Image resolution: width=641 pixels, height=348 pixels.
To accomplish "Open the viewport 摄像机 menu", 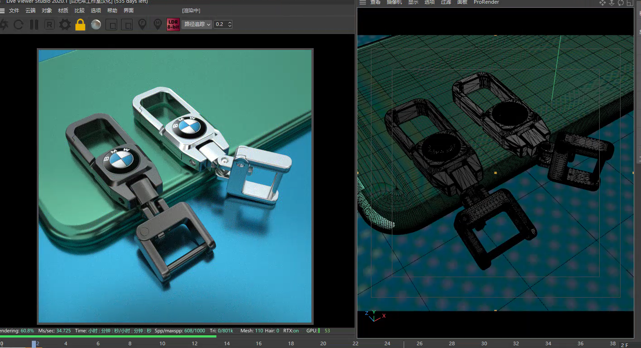I will (394, 2).
